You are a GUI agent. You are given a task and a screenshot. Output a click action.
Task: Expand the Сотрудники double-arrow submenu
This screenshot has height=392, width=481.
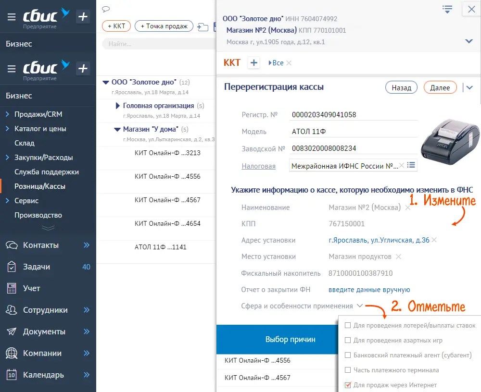pyautogui.click(x=87, y=310)
